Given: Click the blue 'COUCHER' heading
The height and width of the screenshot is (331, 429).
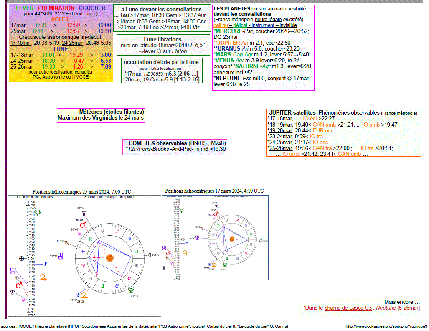Looking at the screenshot, I should [92, 8].
